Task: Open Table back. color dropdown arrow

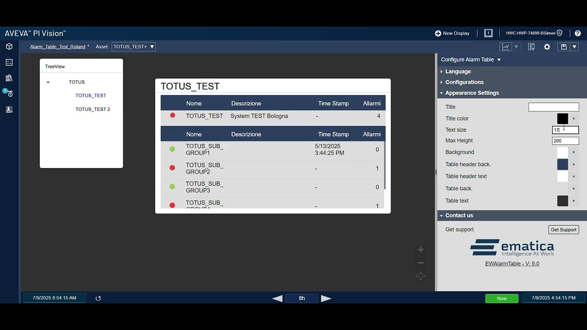Action: tap(573, 189)
